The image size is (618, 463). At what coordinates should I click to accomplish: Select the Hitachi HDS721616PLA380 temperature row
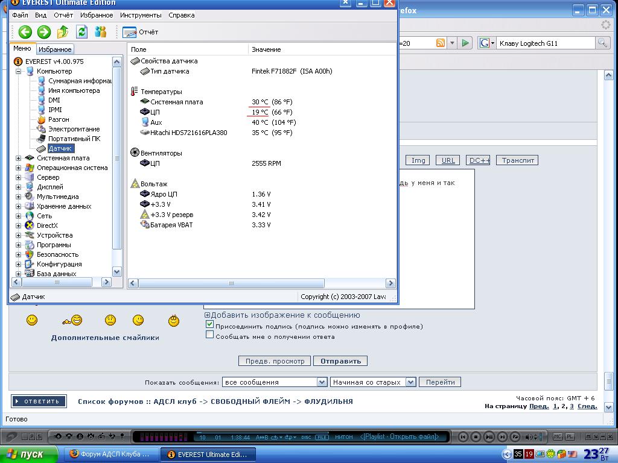pos(217,133)
